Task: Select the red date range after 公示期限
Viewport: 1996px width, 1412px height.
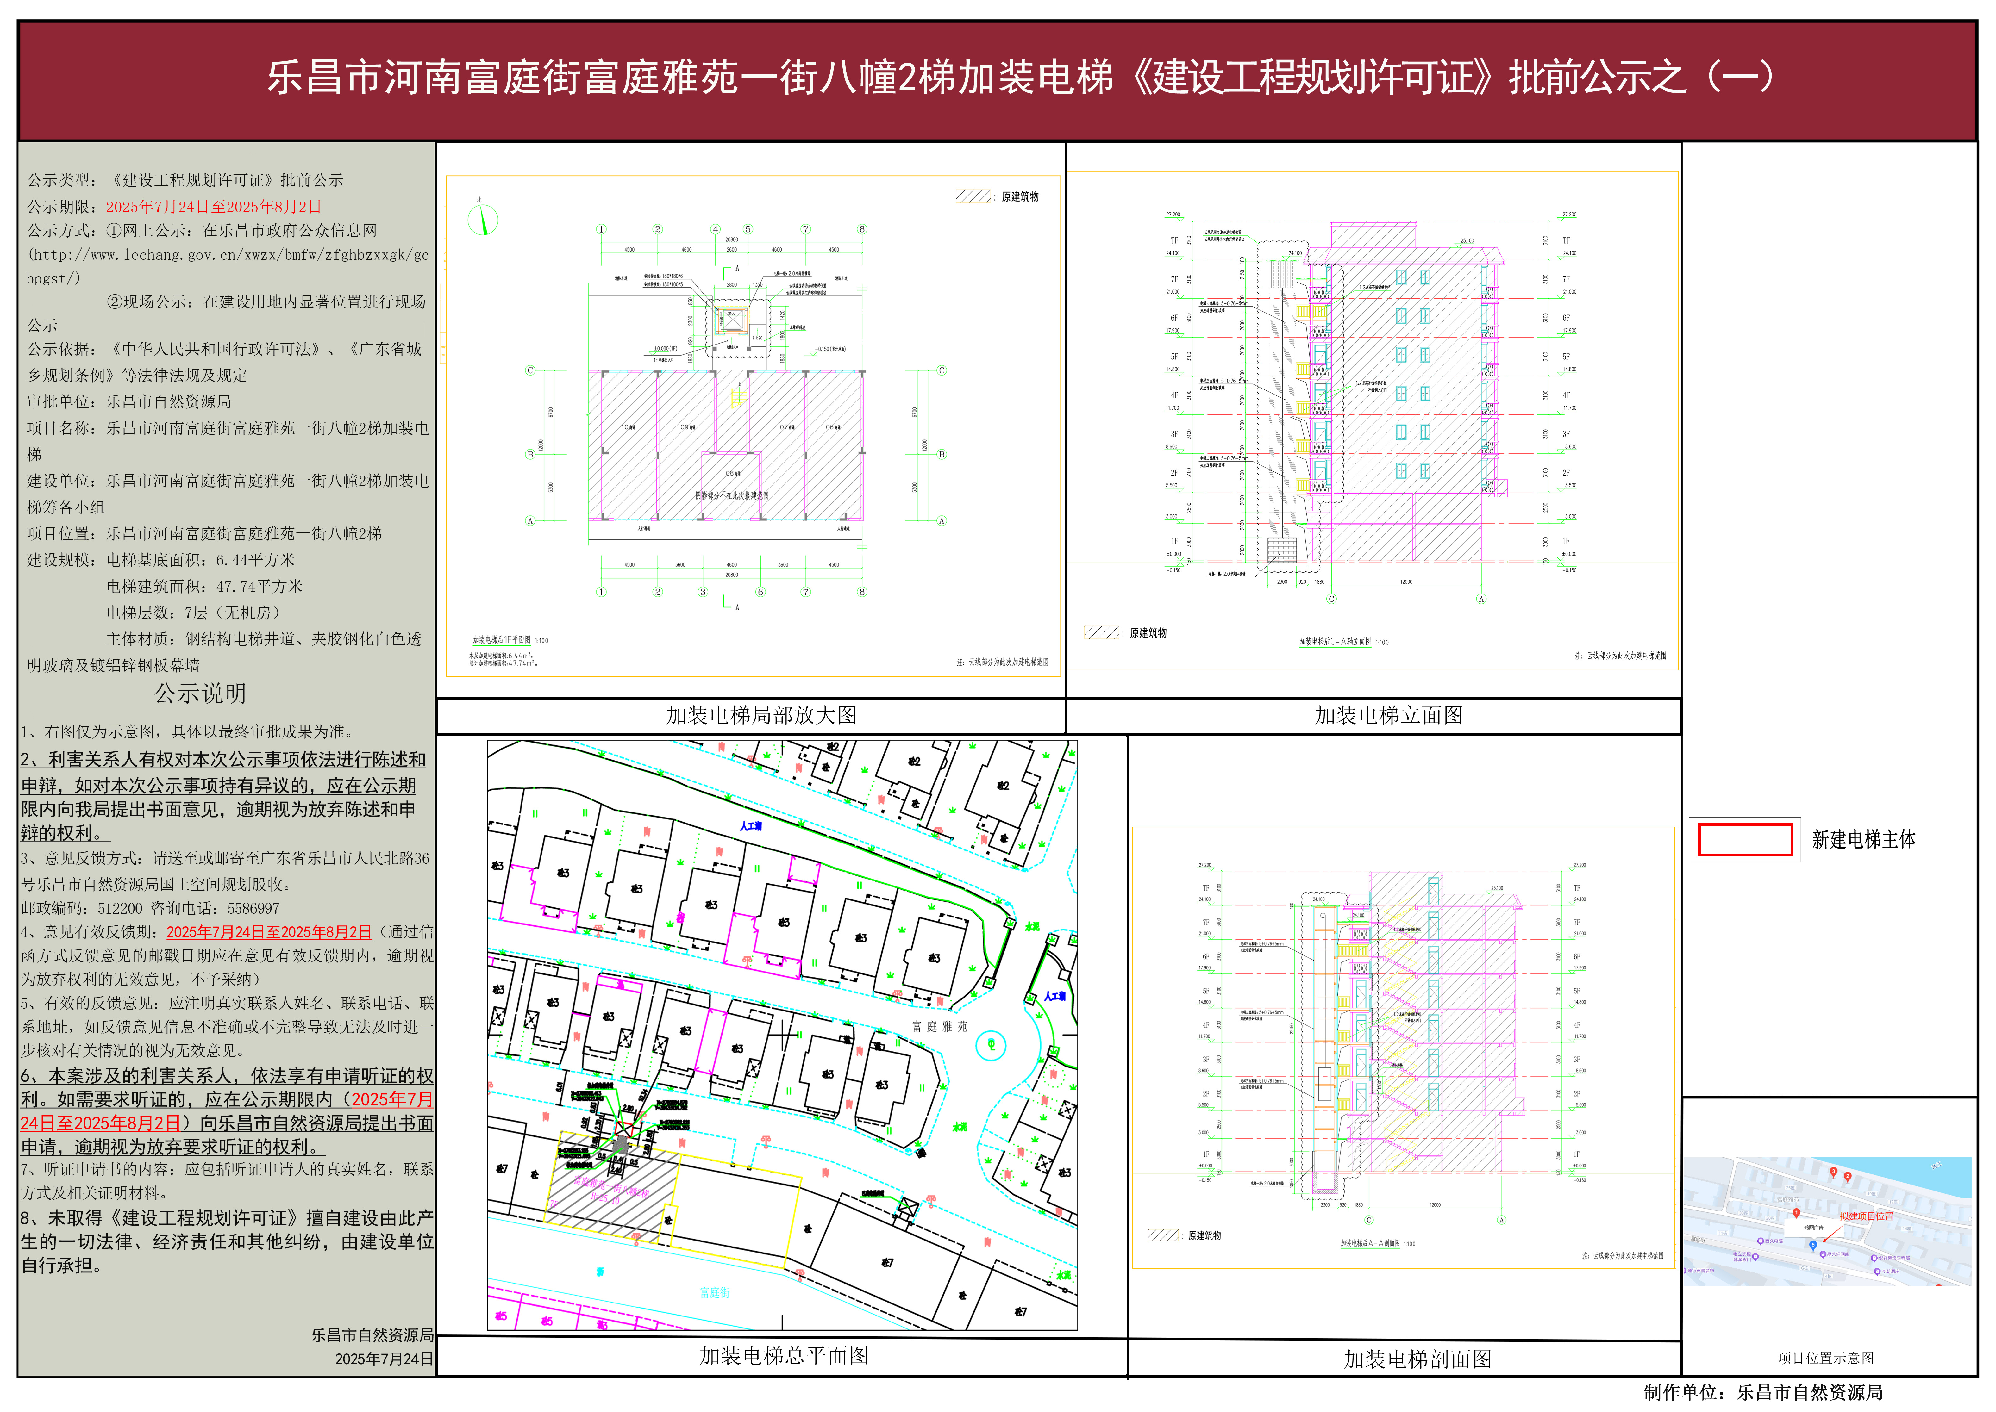Action: coord(214,207)
